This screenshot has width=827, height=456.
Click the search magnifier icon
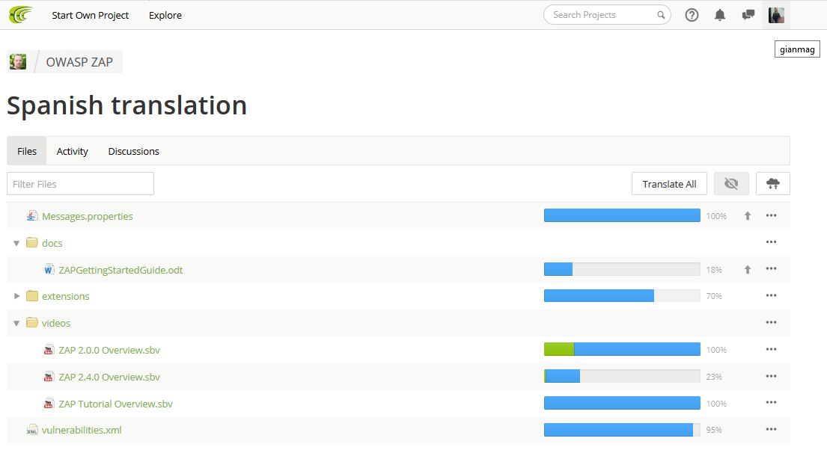coord(660,15)
